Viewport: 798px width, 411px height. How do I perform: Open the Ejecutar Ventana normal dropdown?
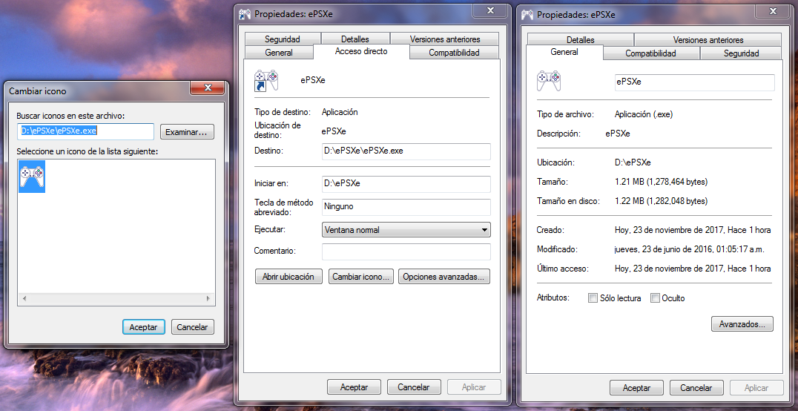406,230
